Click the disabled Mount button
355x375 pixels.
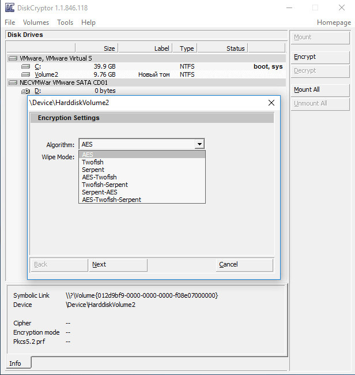coord(320,37)
